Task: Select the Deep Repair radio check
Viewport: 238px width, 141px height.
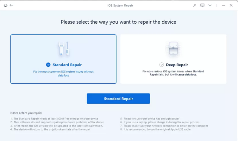Action: click(x=161, y=65)
